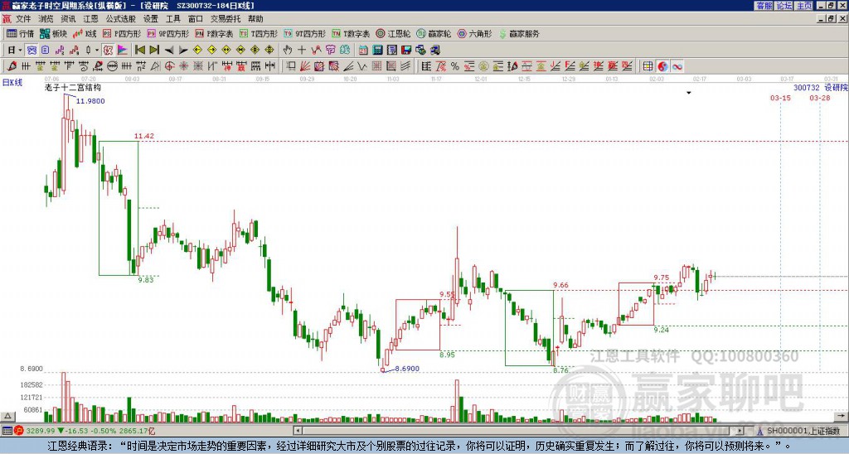
Task: Open the 江恩 menu
Action: [90, 19]
